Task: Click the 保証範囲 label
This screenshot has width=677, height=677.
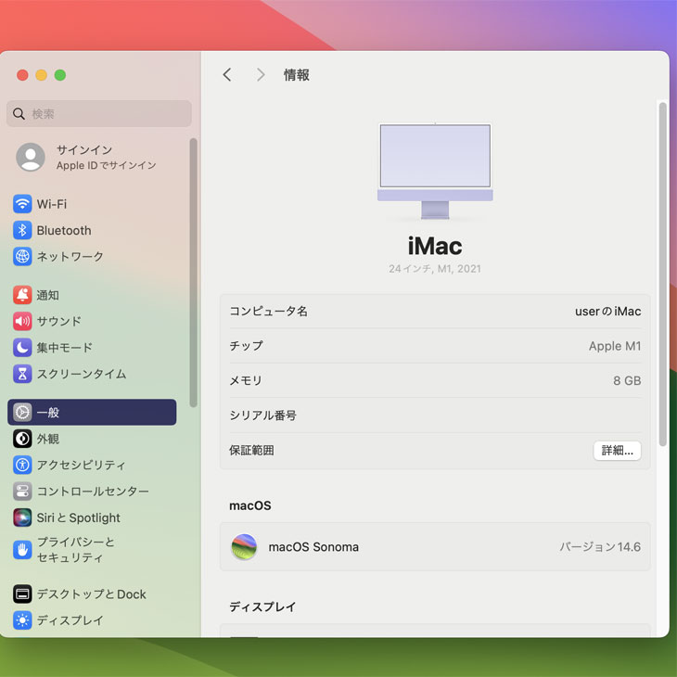Action: pyautogui.click(x=251, y=451)
